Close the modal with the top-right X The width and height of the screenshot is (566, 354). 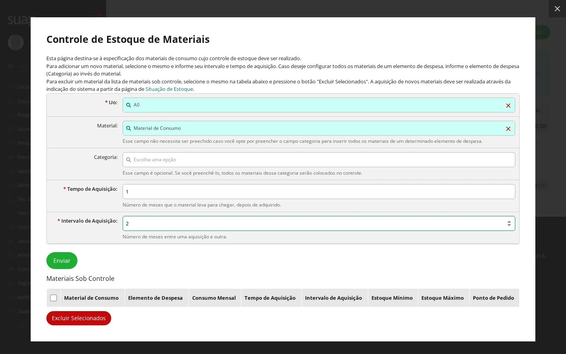[557, 9]
